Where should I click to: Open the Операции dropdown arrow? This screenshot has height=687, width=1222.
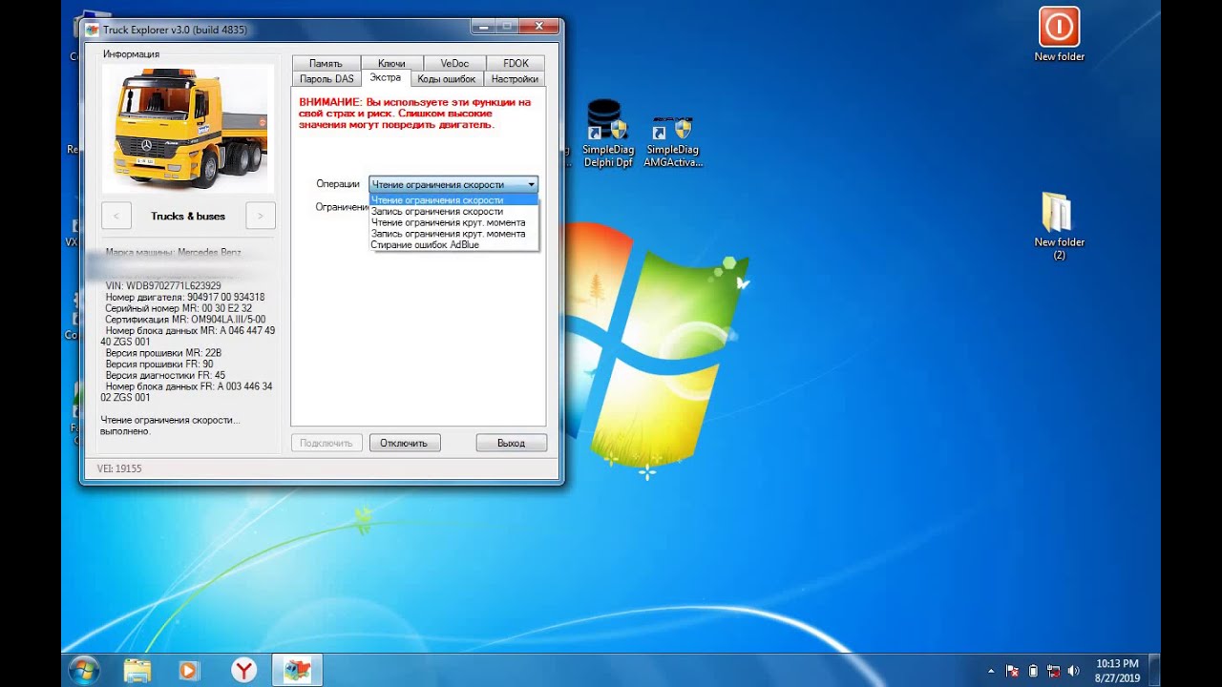click(531, 184)
